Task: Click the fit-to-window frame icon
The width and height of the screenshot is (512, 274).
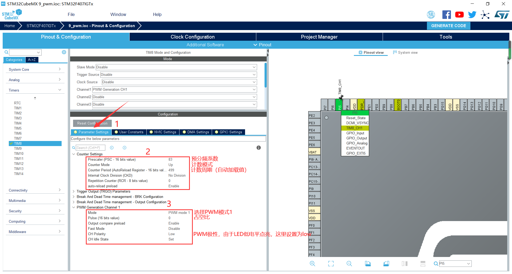Action: click(x=331, y=264)
